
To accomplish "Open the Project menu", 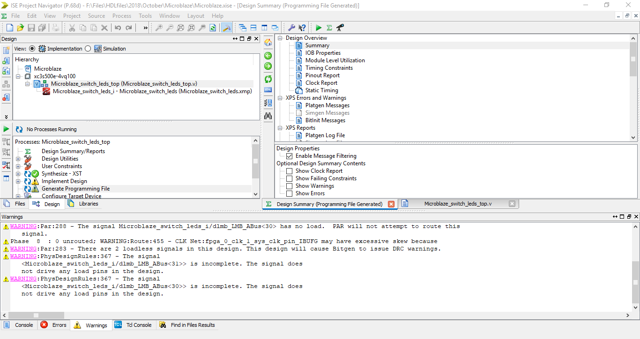I will point(72,15).
